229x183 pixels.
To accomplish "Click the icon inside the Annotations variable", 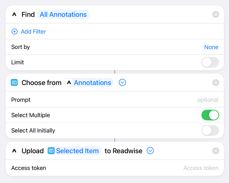I will pos(69,83).
